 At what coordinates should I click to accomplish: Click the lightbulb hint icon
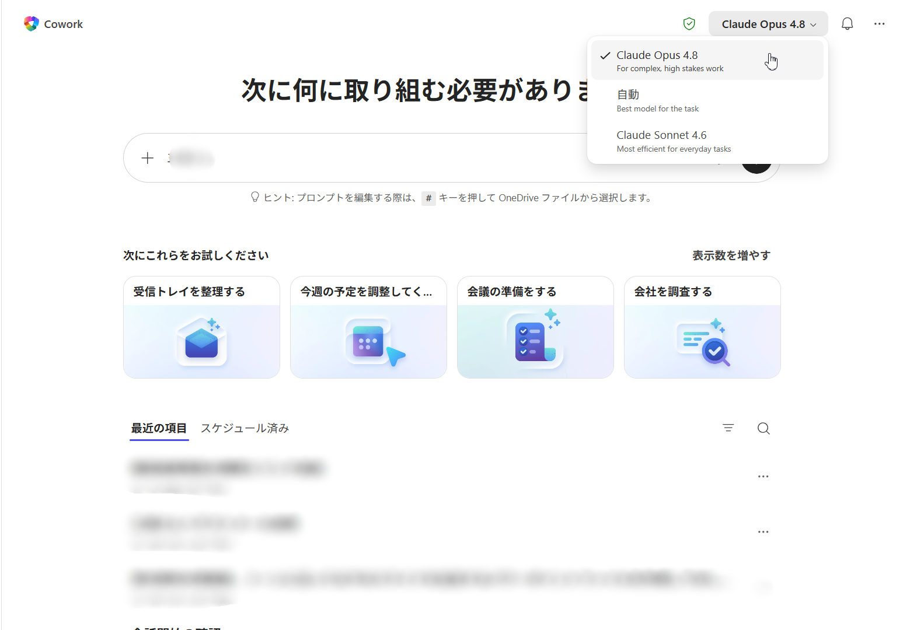[255, 197]
